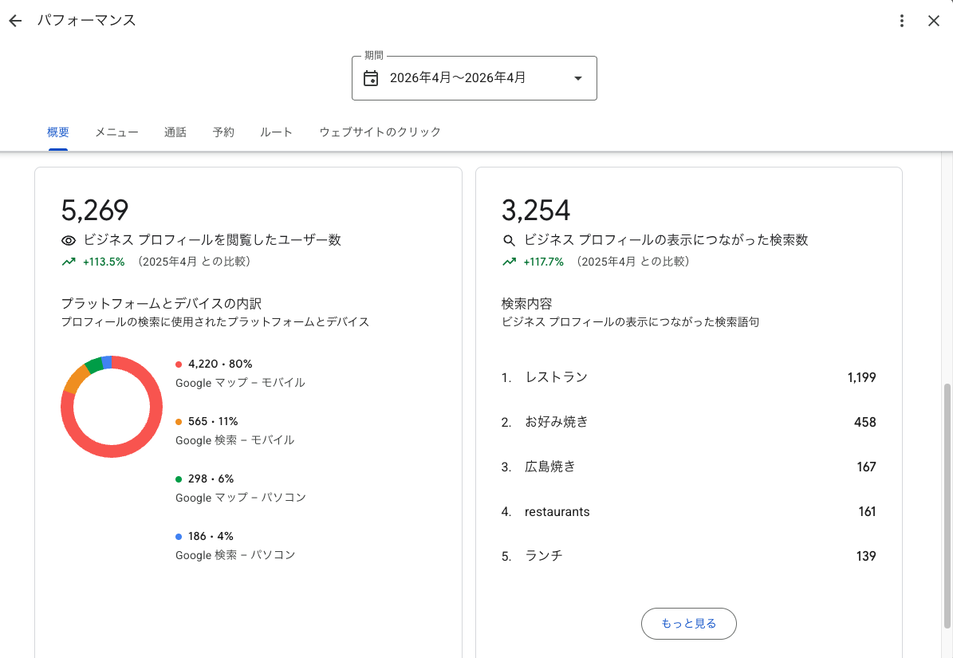953x658 pixels.
Task: Click the magnifier icon beside search count
Action: (510, 241)
